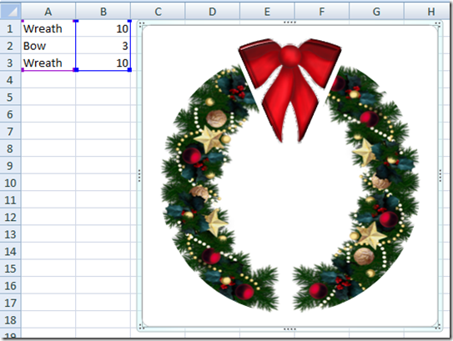Click the chart's bottom-right corner handle
The image size is (453, 341).
click(438, 327)
